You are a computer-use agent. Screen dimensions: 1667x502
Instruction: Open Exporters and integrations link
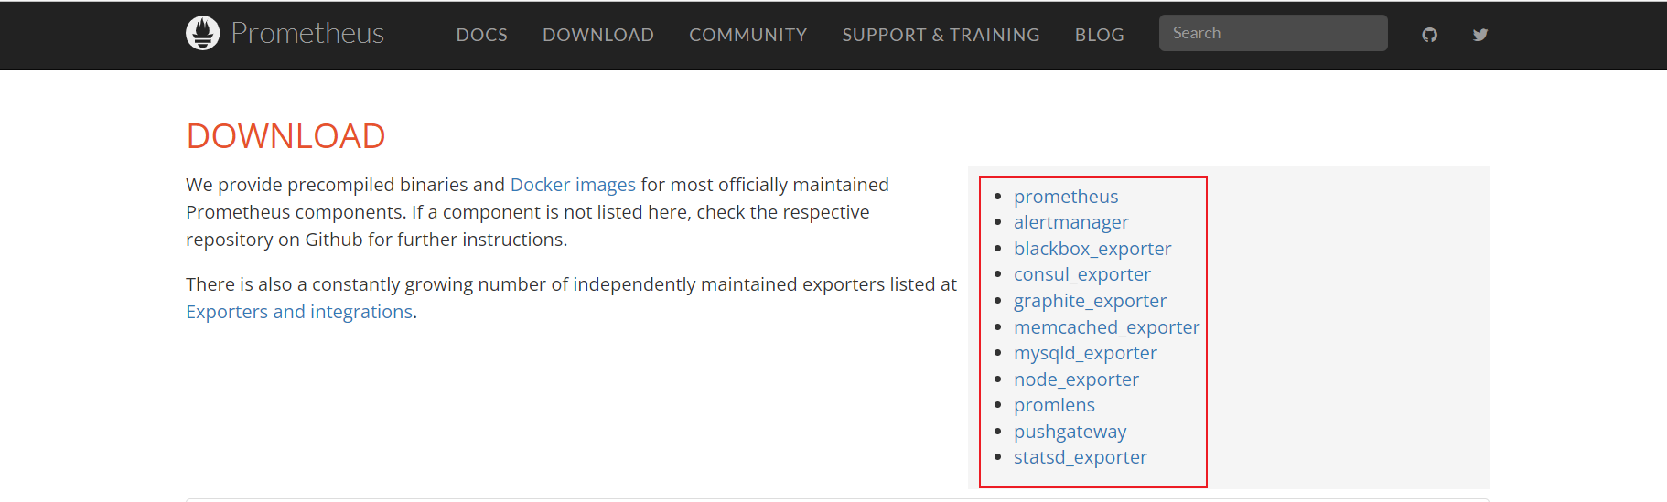(299, 312)
